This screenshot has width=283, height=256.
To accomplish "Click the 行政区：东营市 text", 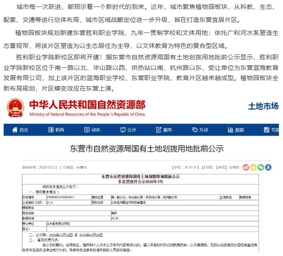I will click(x=75, y=167).
